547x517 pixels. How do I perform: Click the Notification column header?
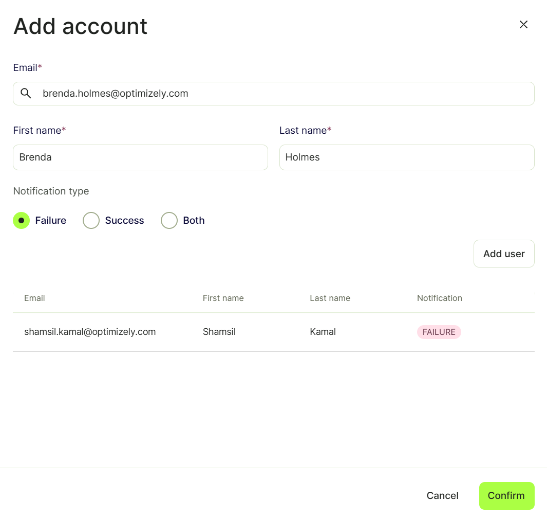[x=440, y=298]
